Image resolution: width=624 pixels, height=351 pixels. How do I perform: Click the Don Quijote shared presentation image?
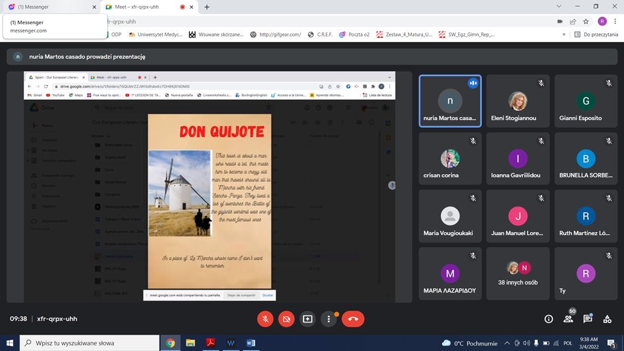tap(210, 201)
